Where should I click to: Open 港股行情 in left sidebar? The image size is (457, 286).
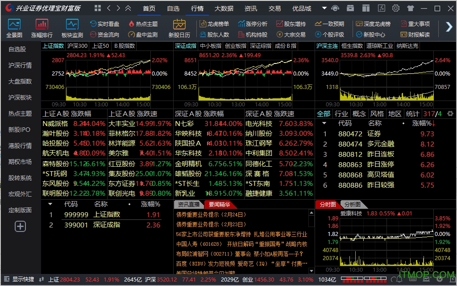(x=20, y=145)
